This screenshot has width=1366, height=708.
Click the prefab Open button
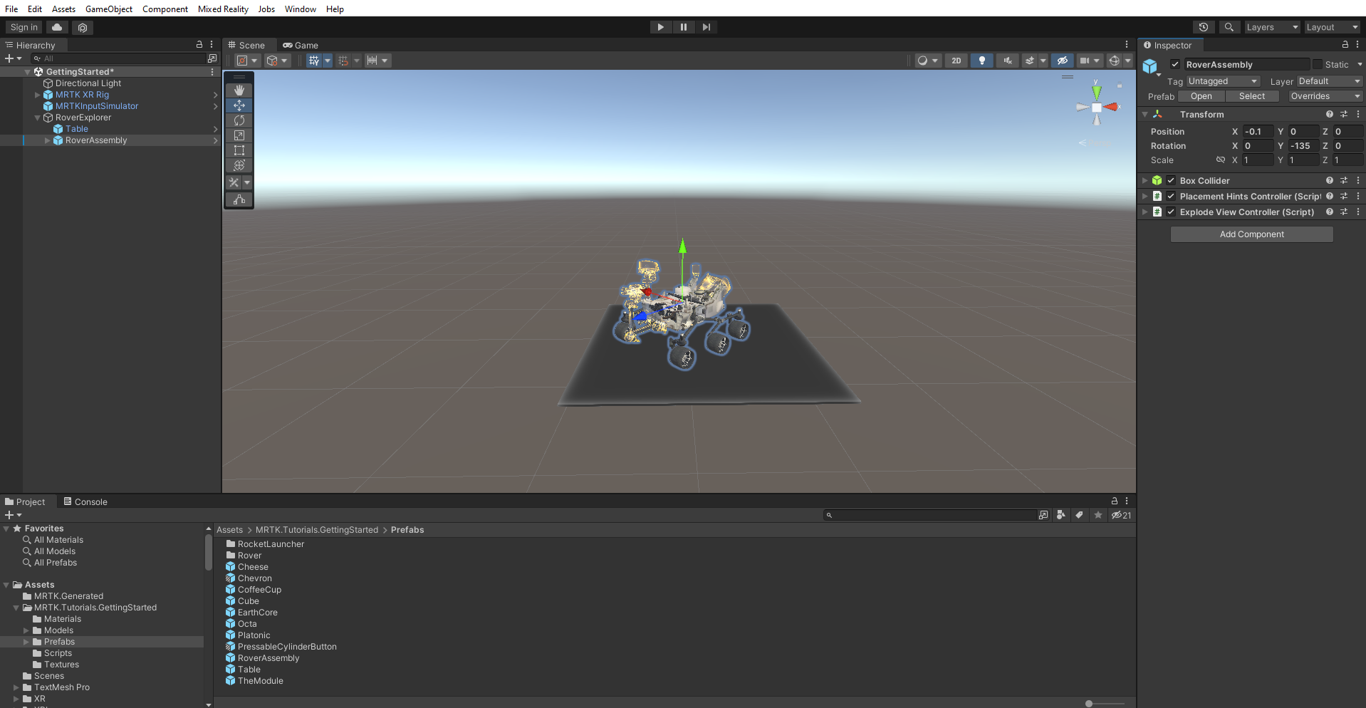point(1201,96)
